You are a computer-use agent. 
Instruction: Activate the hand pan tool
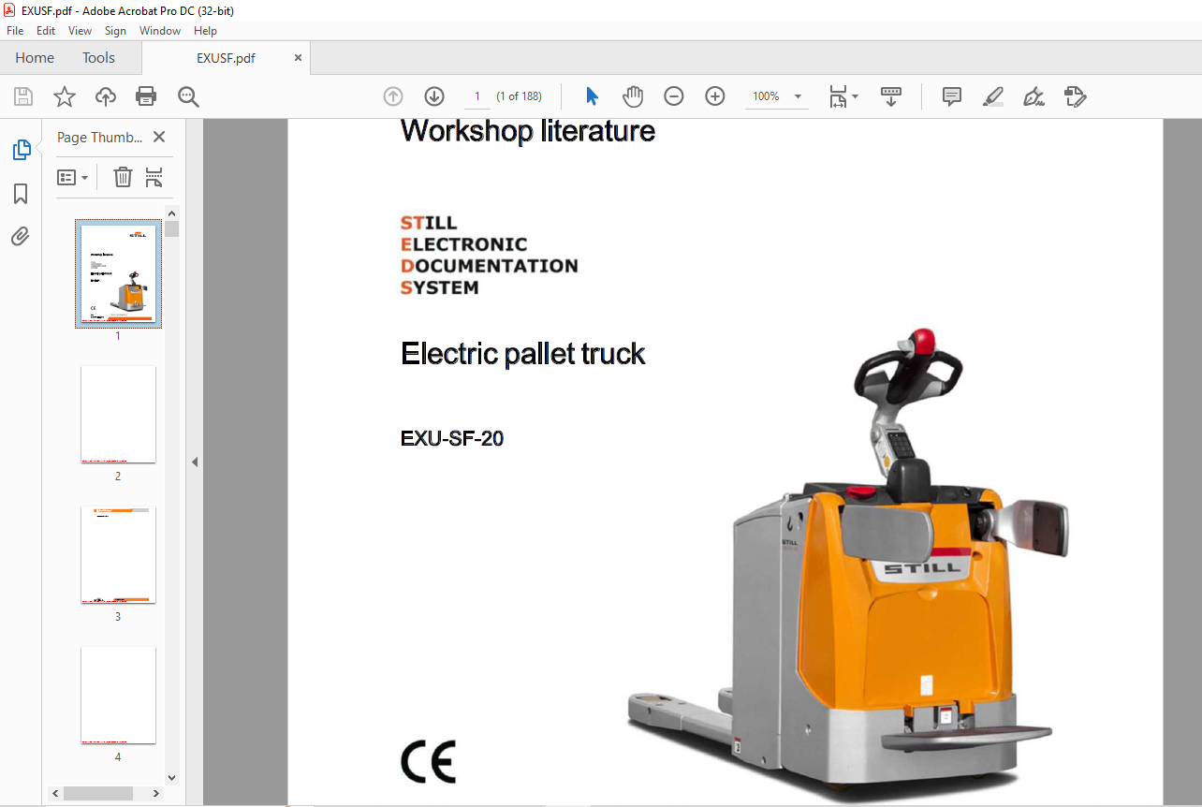(633, 96)
